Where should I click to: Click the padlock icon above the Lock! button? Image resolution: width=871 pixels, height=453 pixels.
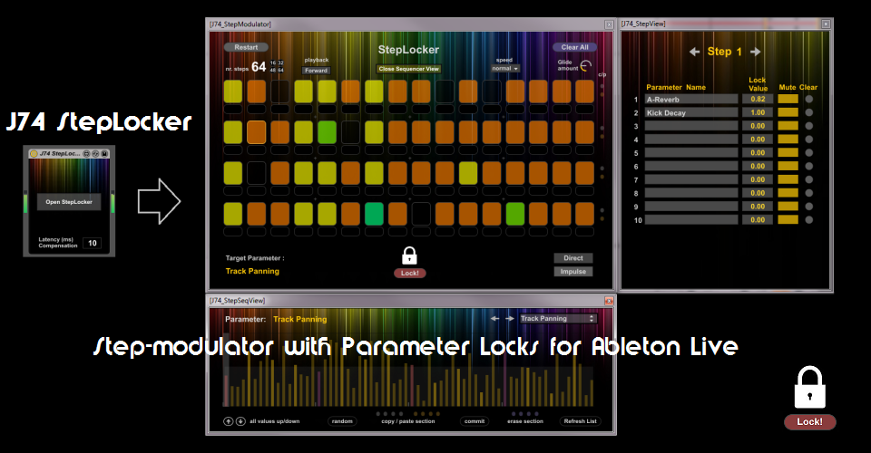[x=409, y=255]
